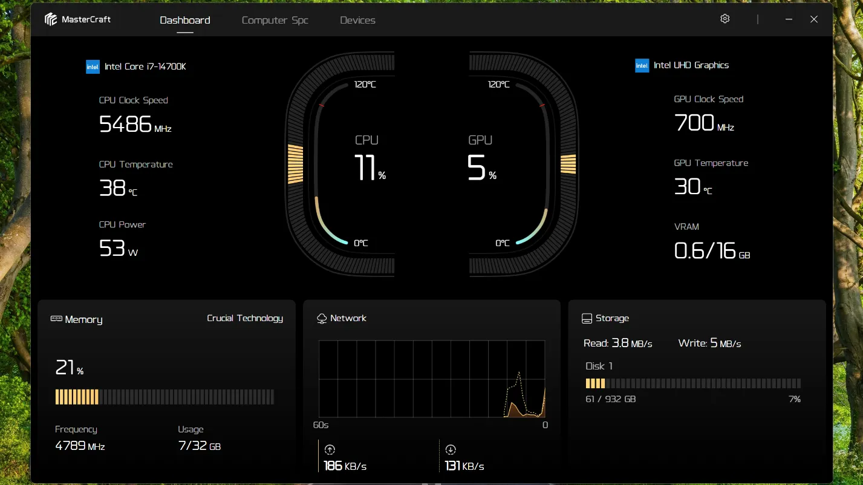Click the 7% disk usage text
Viewport: 863px width, 485px height.
click(795, 399)
